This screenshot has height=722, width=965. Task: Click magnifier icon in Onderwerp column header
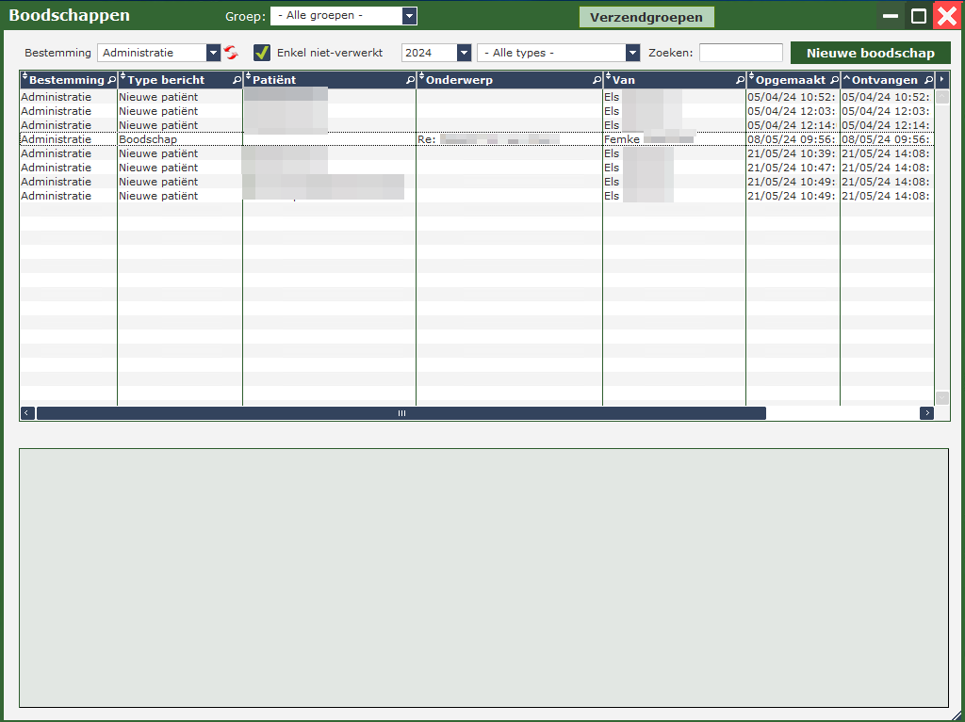pyautogui.click(x=597, y=80)
